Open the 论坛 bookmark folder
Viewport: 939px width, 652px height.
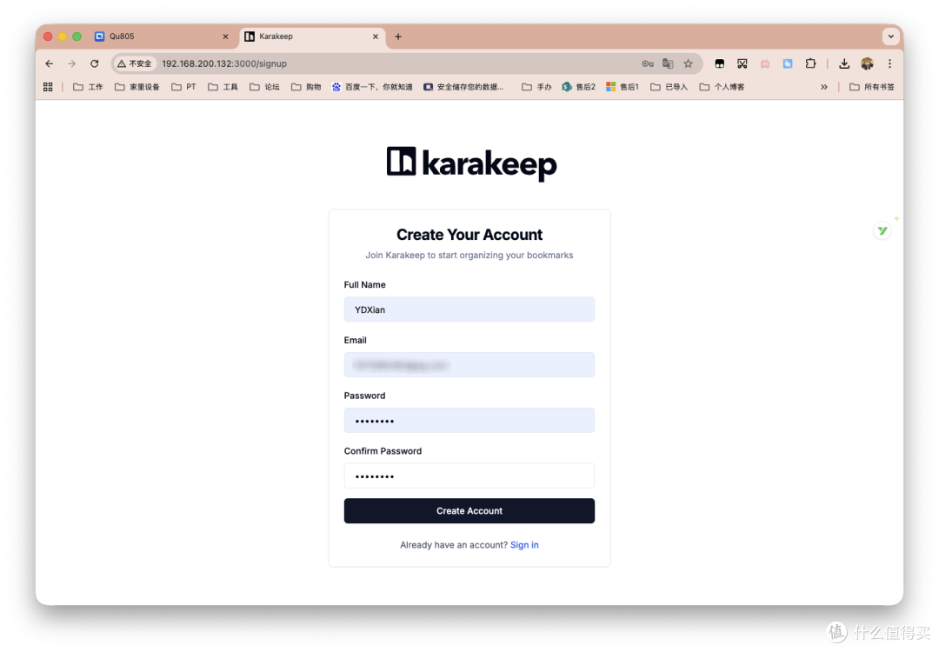pos(264,87)
